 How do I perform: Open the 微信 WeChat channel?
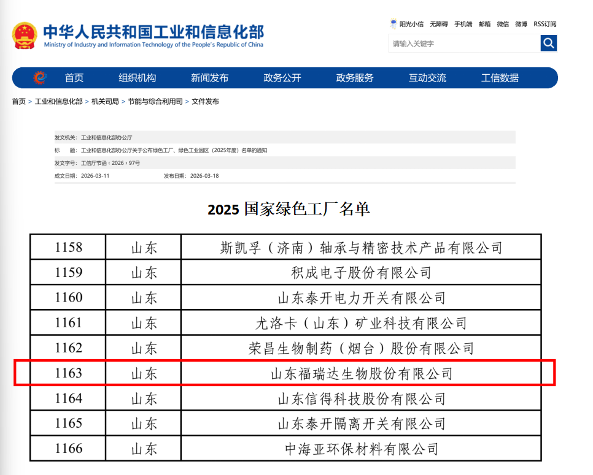(502, 24)
